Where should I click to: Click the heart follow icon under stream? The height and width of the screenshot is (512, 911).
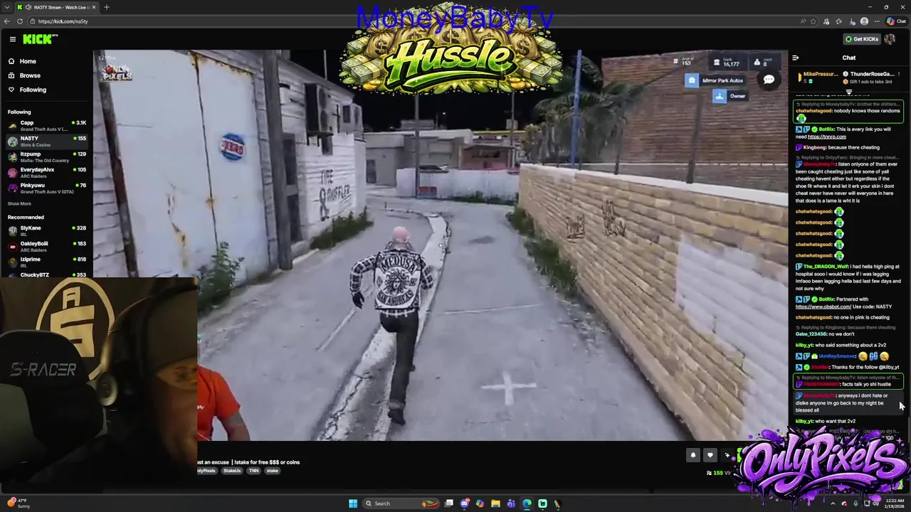(710, 455)
